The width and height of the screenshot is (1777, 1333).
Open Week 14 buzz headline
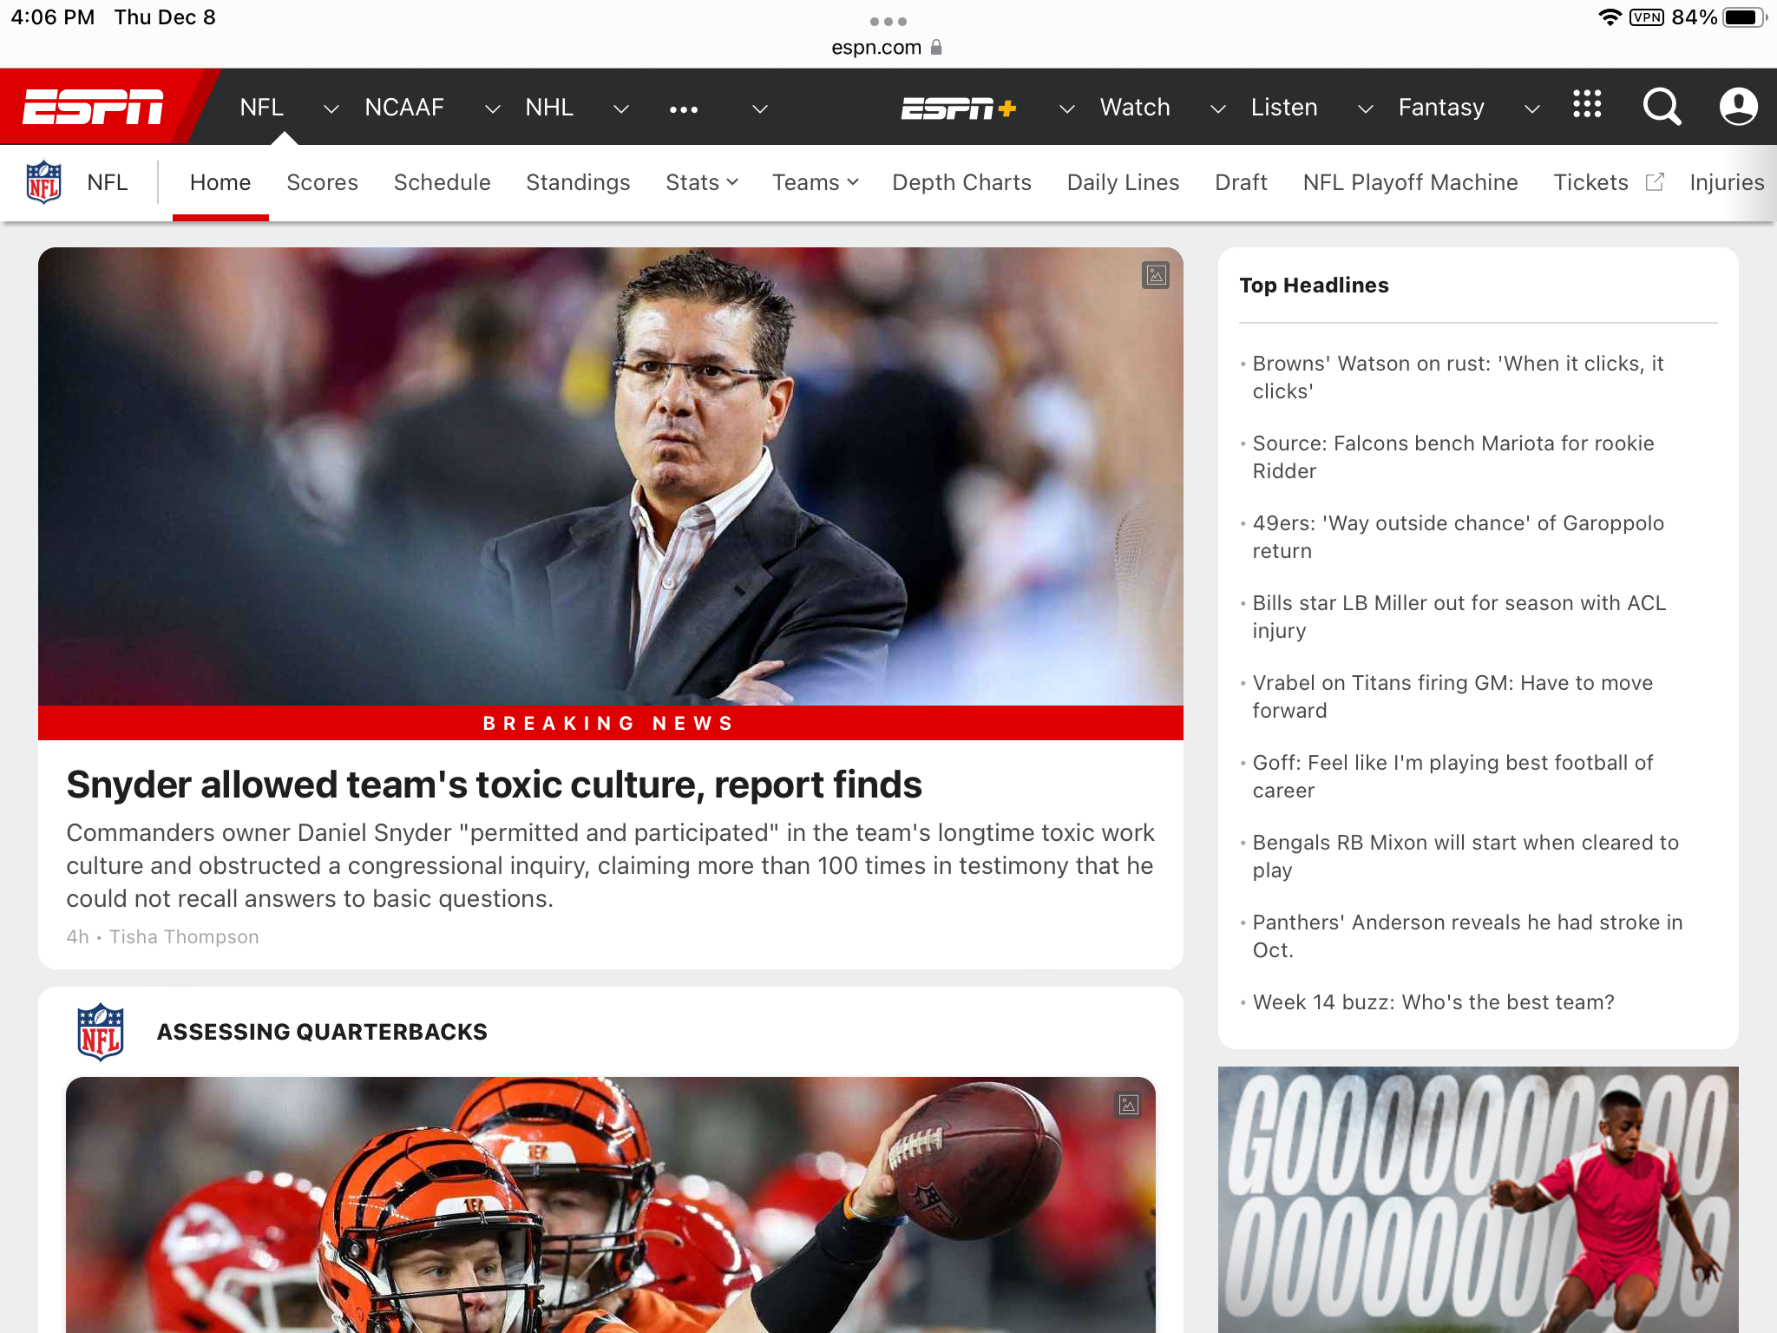tap(1433, 1002)
